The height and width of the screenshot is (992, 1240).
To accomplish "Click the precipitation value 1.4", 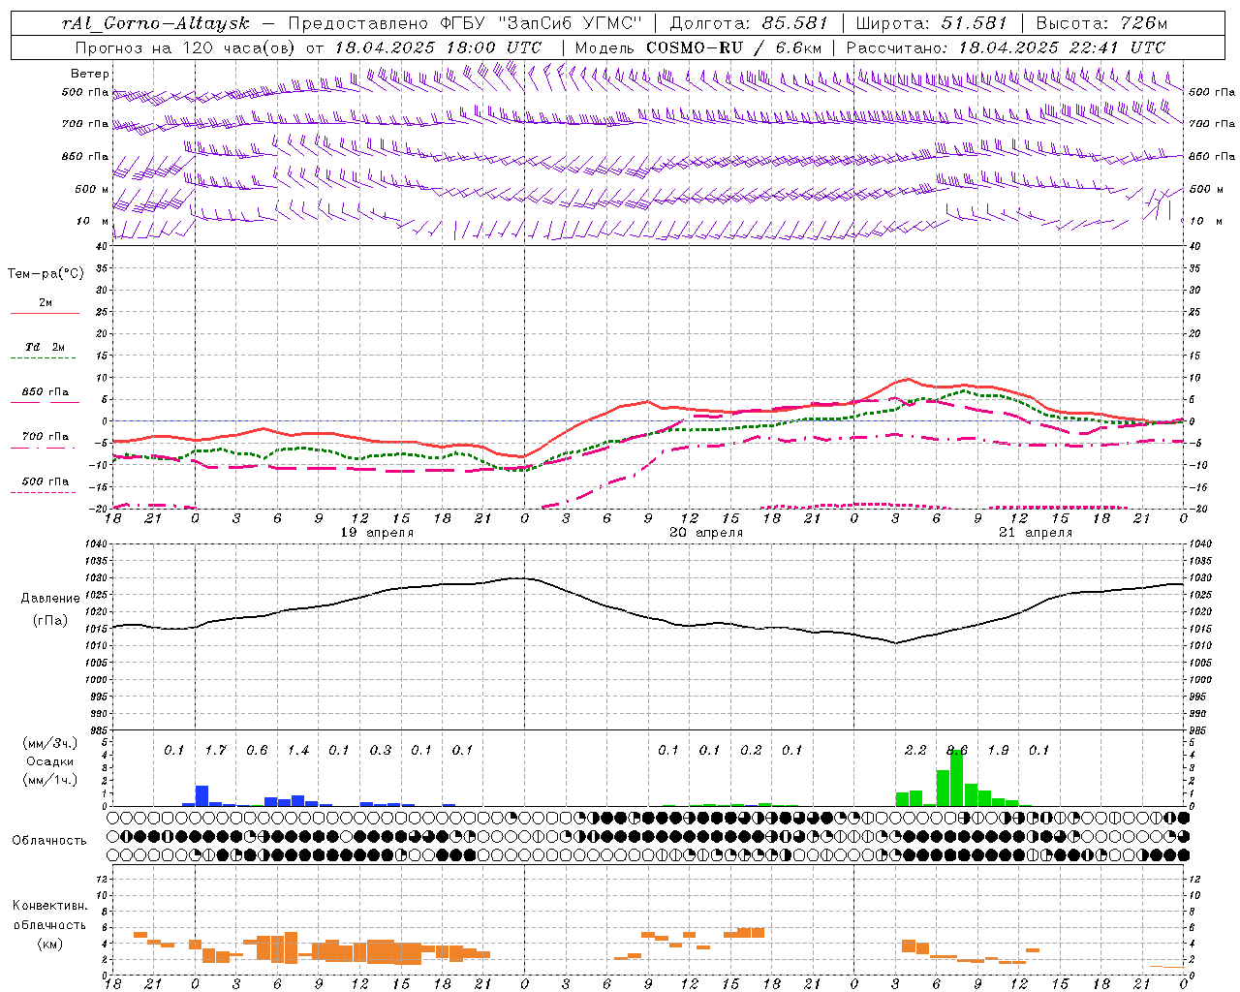I will 297,751.
